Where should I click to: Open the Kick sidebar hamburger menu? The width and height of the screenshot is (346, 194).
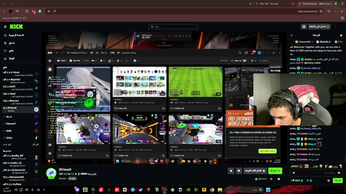tap(5, 26)
